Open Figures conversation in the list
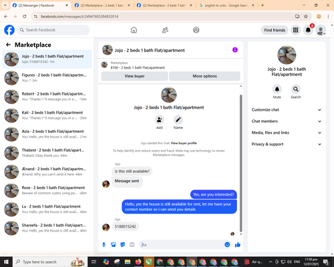This screenshot has width=334, height=267. point(47,78)
